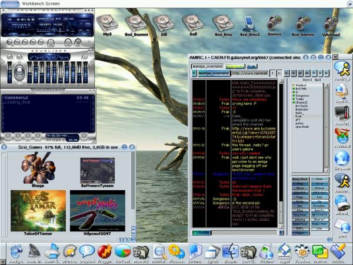Launch AMP-G printer dock icon
Image resolution: width=353 pixels, height=265 pixels.
(x=52, y=253)
